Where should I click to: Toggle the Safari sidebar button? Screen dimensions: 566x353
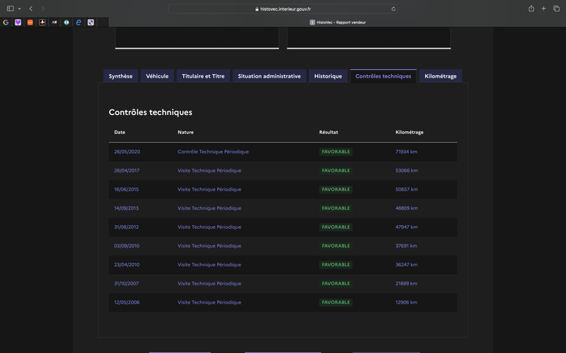click(10, 8)
